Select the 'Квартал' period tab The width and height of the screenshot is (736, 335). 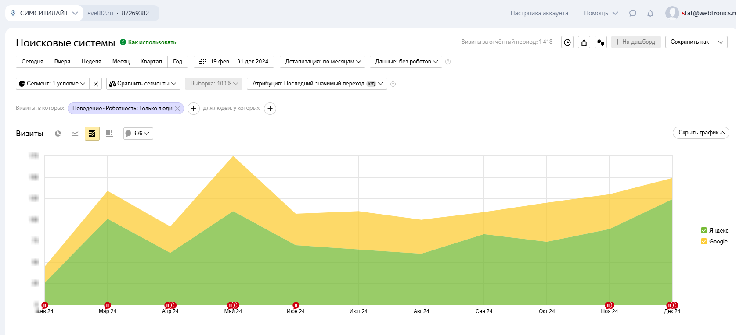pos(151,62)
